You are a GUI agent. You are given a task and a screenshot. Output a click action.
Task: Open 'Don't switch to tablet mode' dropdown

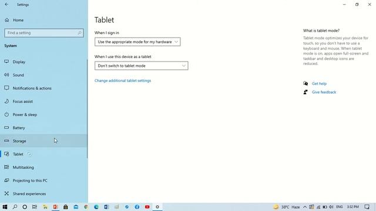[x=141, y=66]
